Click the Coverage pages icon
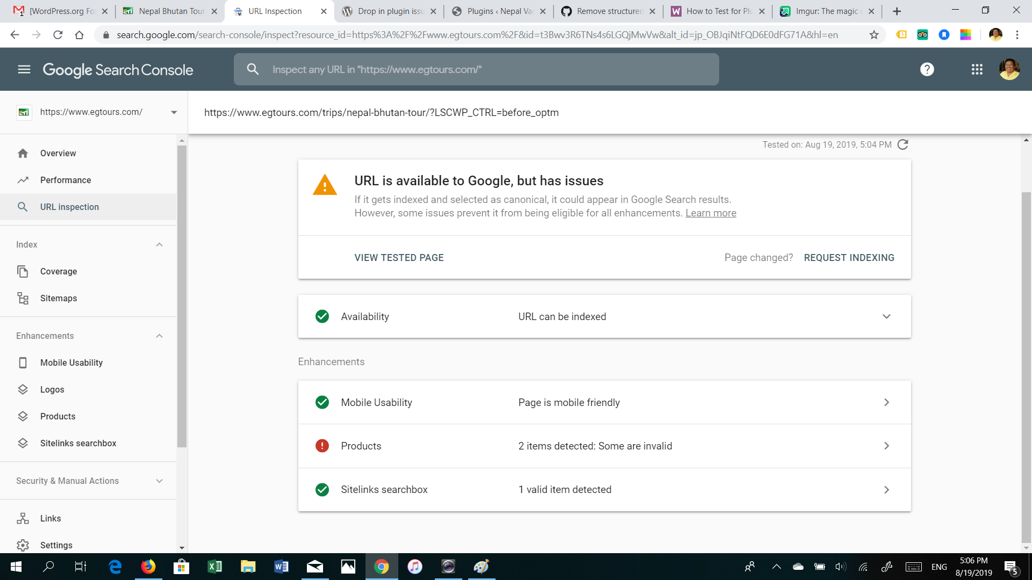 (x=23, y=271)
